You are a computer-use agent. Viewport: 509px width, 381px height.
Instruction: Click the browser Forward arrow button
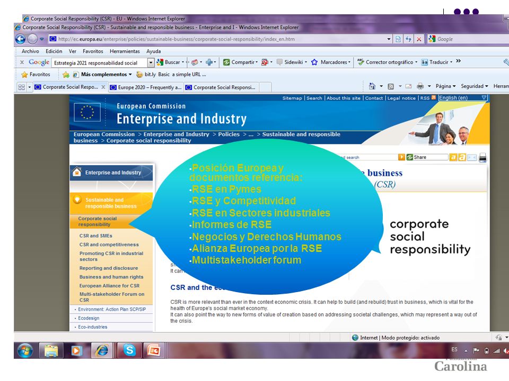coord(32,39)
